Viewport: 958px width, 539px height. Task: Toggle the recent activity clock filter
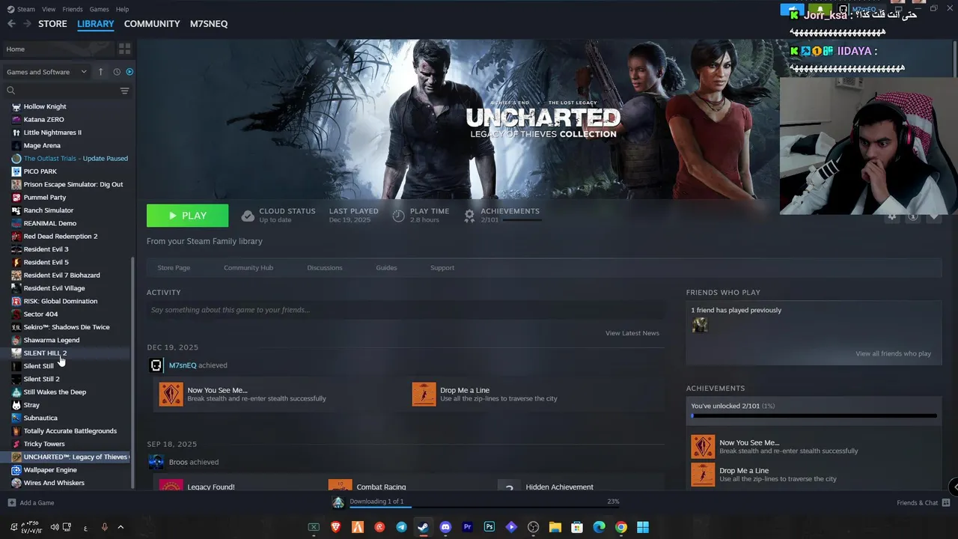[117, 72]
